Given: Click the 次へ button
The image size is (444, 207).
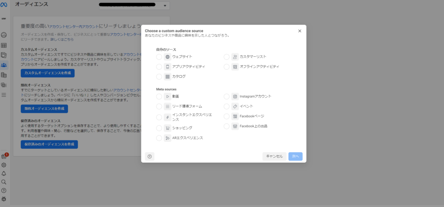Looking at the screenshot, I should (295, 157).
